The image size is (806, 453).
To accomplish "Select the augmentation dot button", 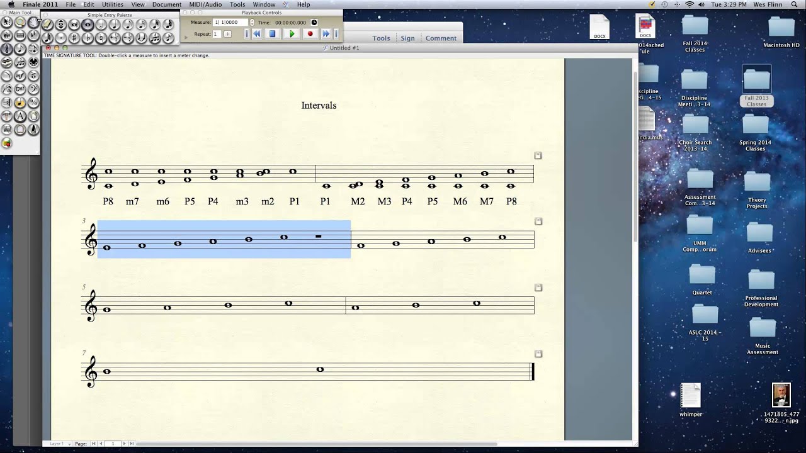I will (61, 38).
